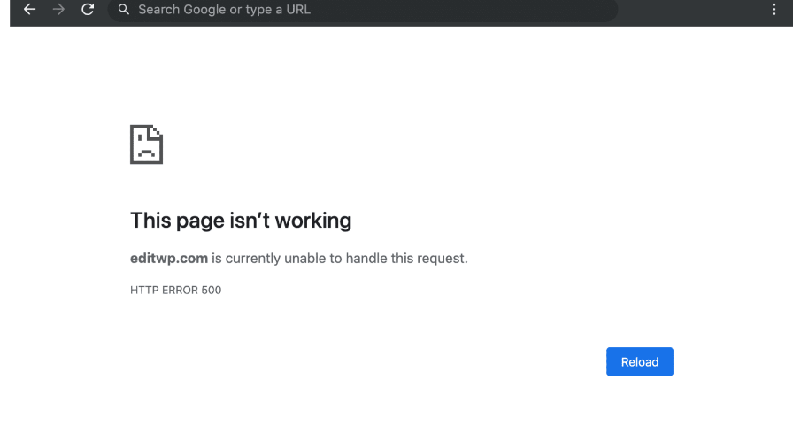
Task: Click the word "working" in the error heading
Action: (x=312, y=221)
